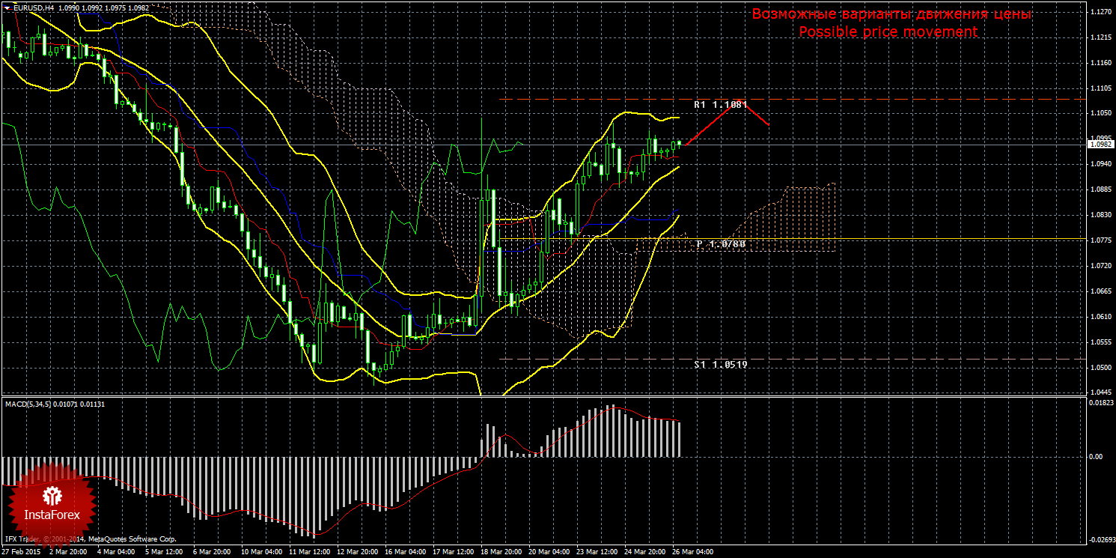Click the R1 1.1081 resistance label
Viewport: 1116px width, 558px height.
tap(720, 105)
